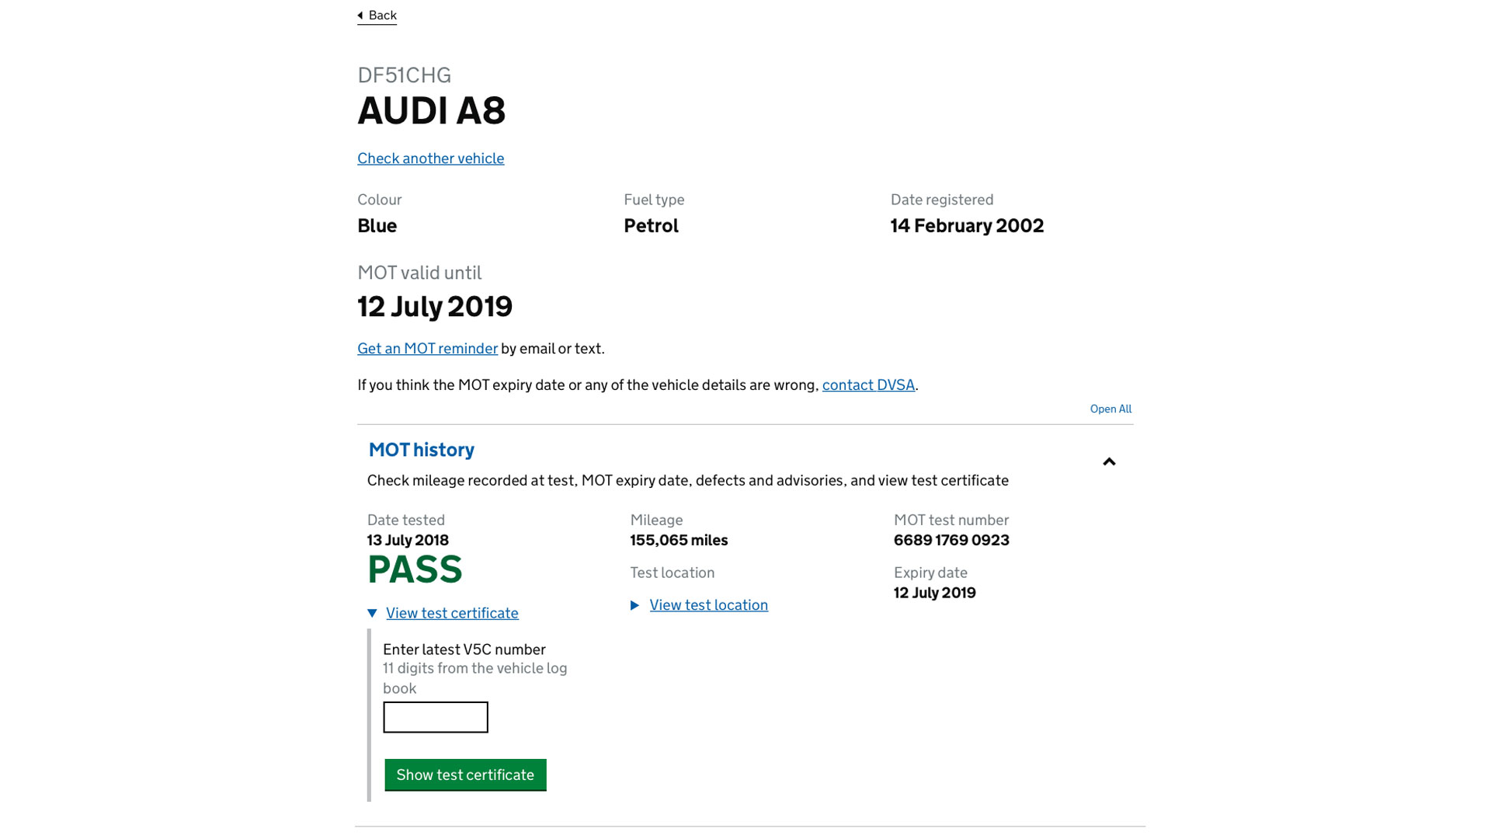Click contact DVSA hyperlink
Screen dimensions: 1491x839
[x=868, y=385]
